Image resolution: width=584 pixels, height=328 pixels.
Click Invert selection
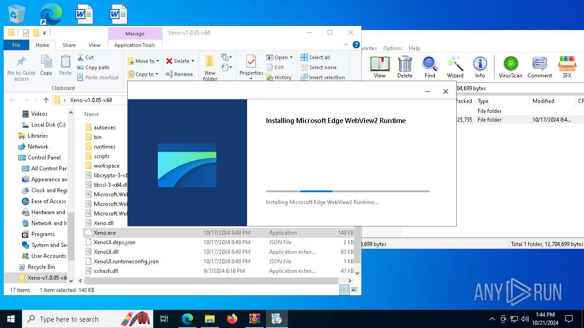[x=323, y=77]
